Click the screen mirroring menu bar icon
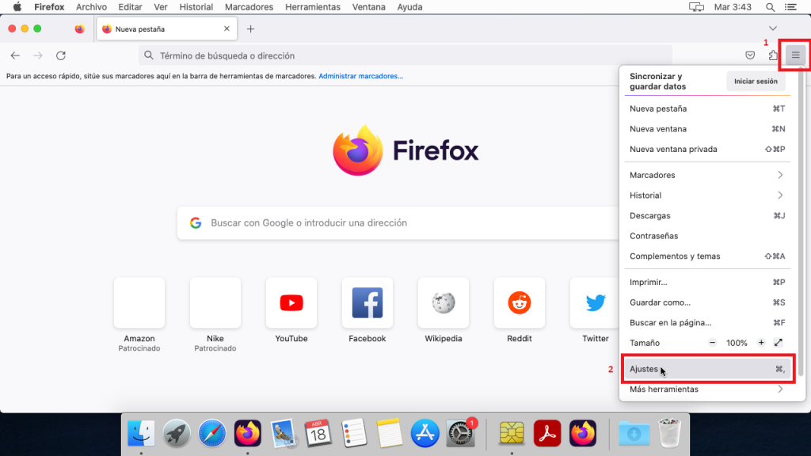 696,7
